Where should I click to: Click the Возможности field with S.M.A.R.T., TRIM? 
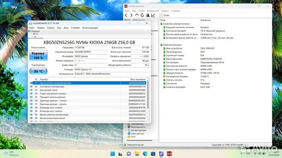pyautogui.click(x=112, y=74)
